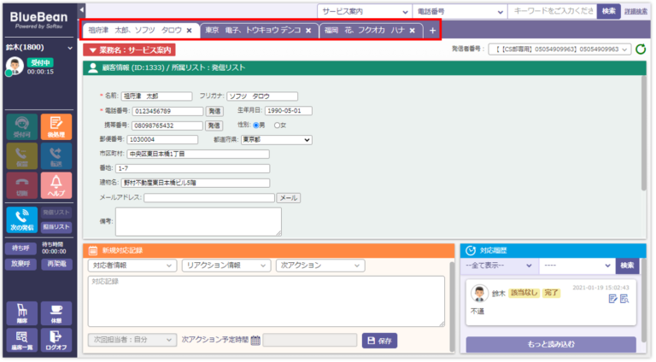Click edit icon in 対応履歴 entry
Viewport: 656px width, 362px height.
pos(612,299)
